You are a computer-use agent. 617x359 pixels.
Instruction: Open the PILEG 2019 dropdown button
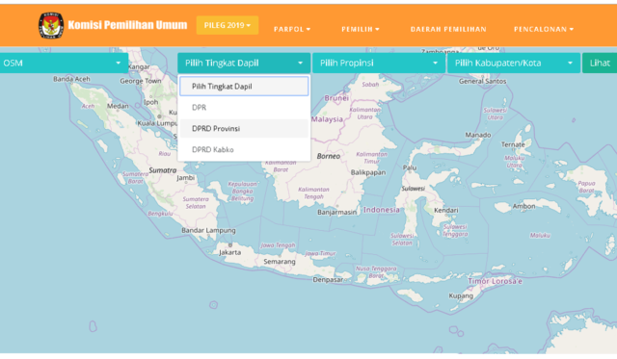228,25
